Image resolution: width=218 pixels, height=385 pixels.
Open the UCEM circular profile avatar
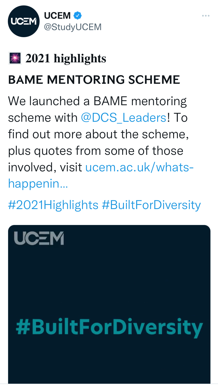[x=24, y=21]
